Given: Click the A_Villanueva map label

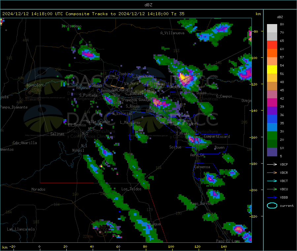Looking at the screenshot, I should pos(172,33).
